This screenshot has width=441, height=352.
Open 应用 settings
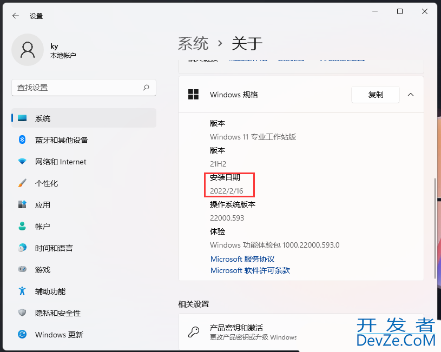coord(84,205)
